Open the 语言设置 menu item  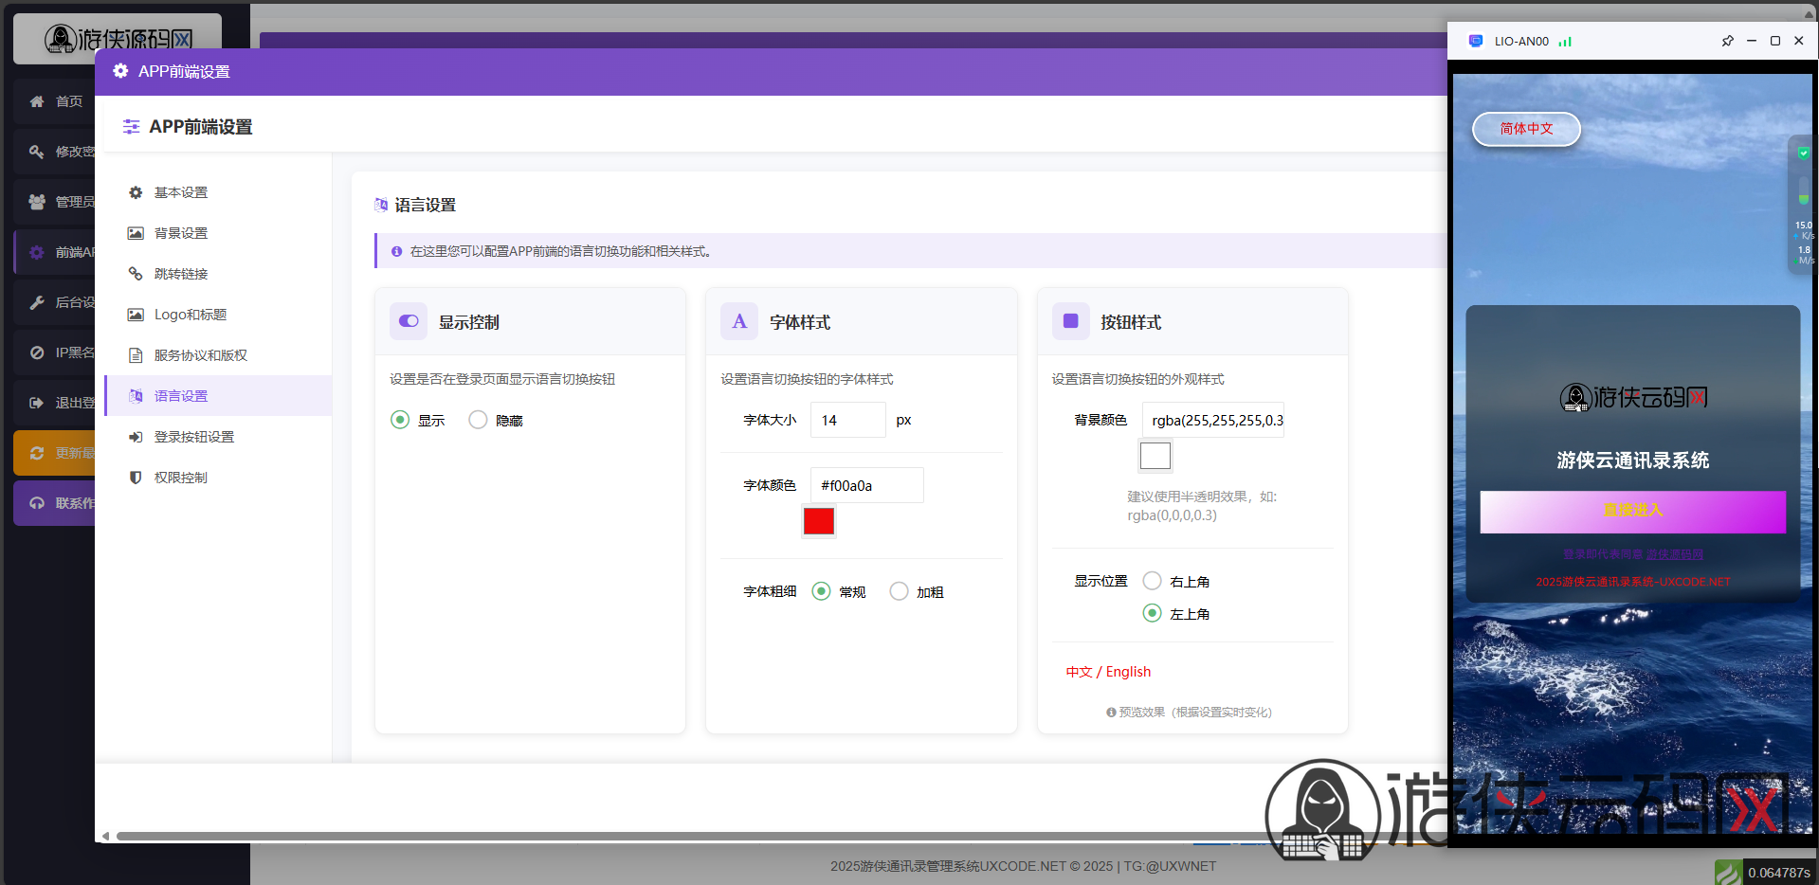click(x=181, y=396)
